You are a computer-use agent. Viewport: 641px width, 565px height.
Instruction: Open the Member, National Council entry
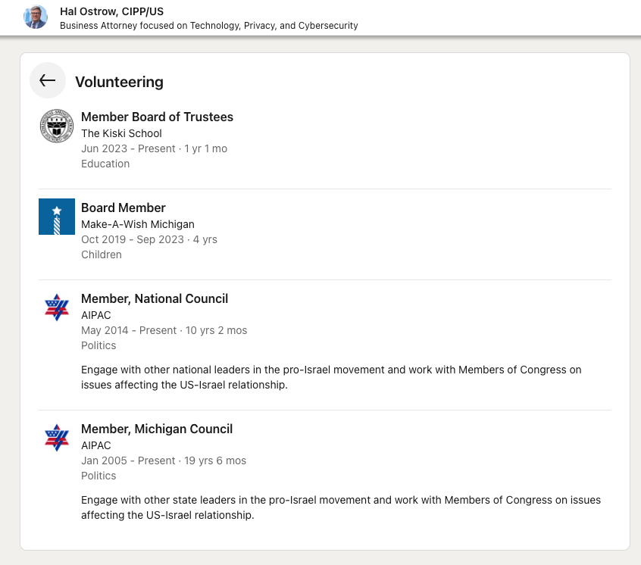pos(155,298)
